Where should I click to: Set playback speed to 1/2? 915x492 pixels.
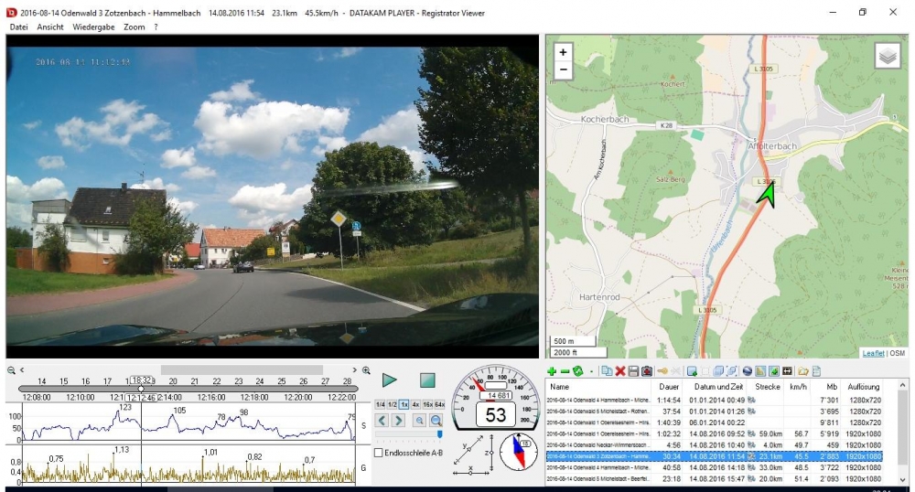[x=393, y=404]
